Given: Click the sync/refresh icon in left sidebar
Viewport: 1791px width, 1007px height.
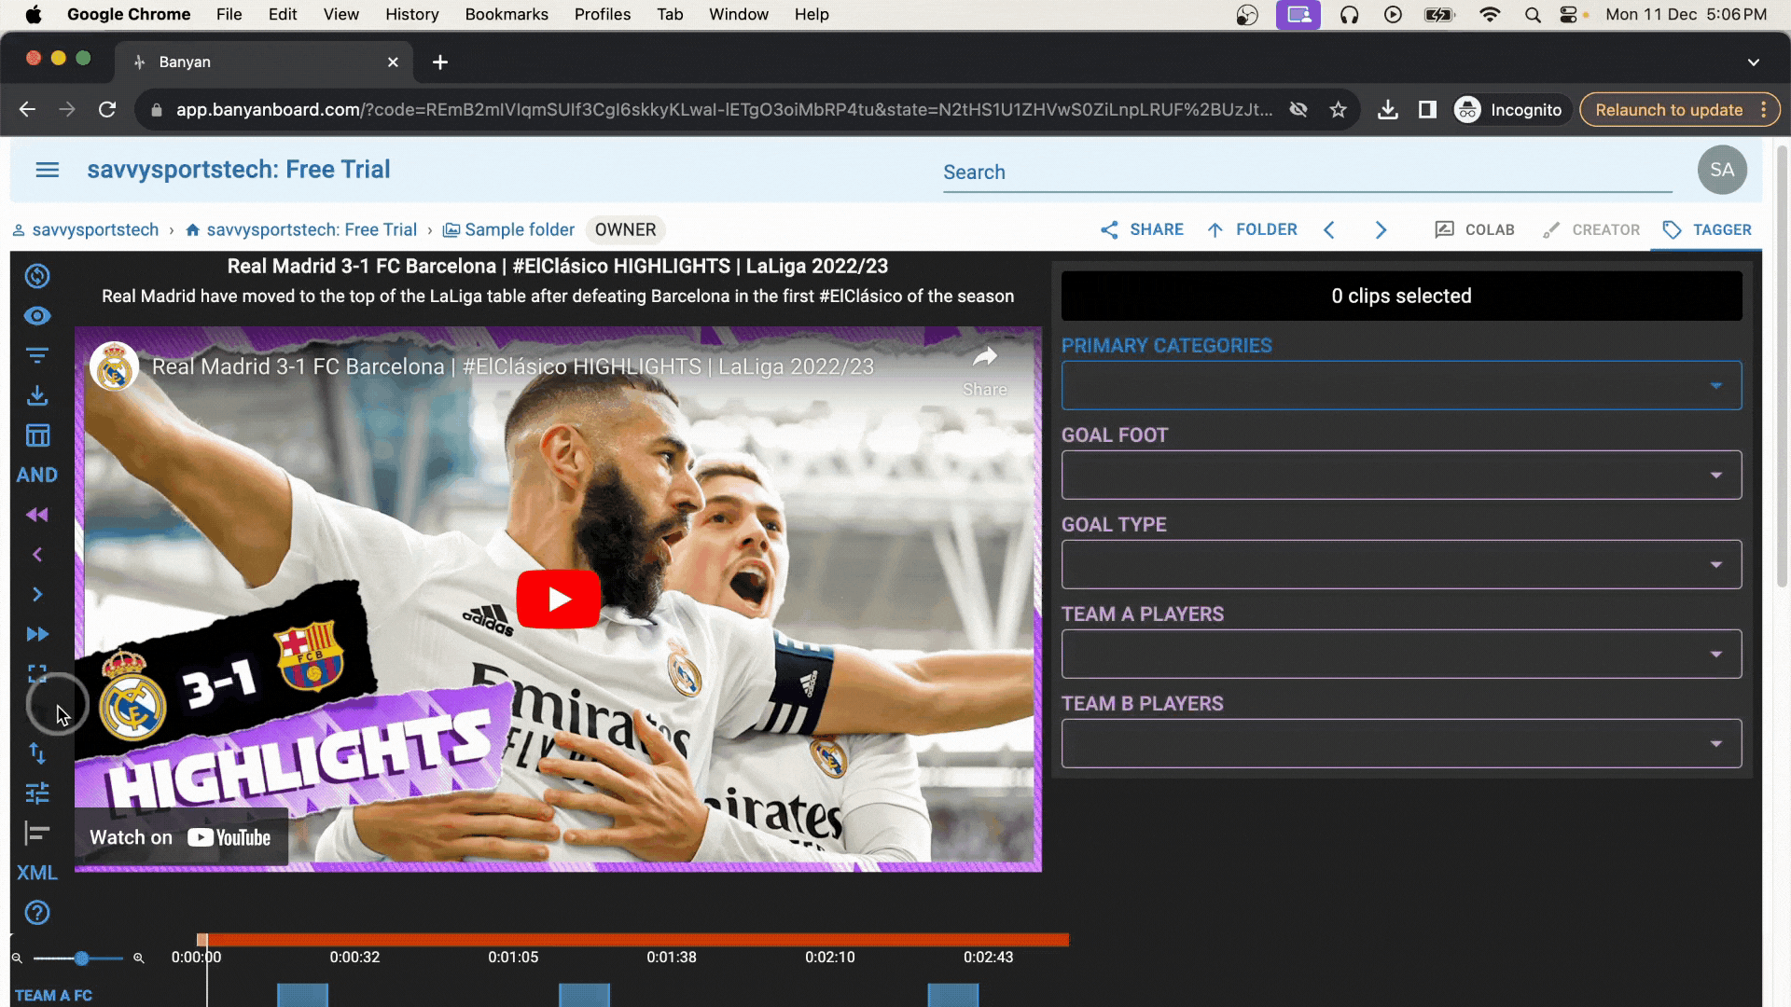Looking at the screenshot, I should pyautogui.click(x=37, y=276).
